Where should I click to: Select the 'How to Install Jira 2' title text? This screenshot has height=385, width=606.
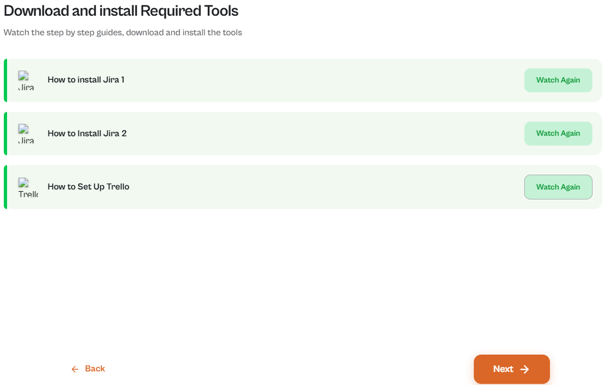click(x=87, y=134)
